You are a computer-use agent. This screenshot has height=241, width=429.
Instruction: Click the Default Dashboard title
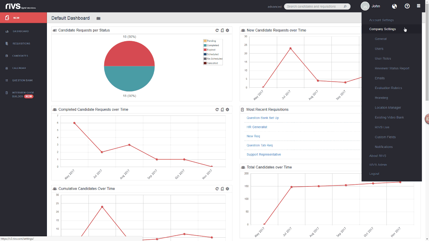(x=70, y=18)
